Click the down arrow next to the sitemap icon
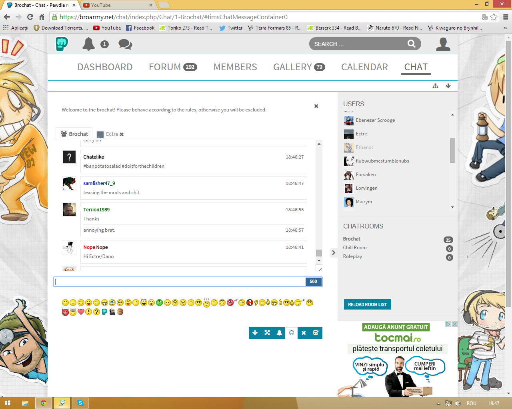The image size is (512, 409). point(448,86)
